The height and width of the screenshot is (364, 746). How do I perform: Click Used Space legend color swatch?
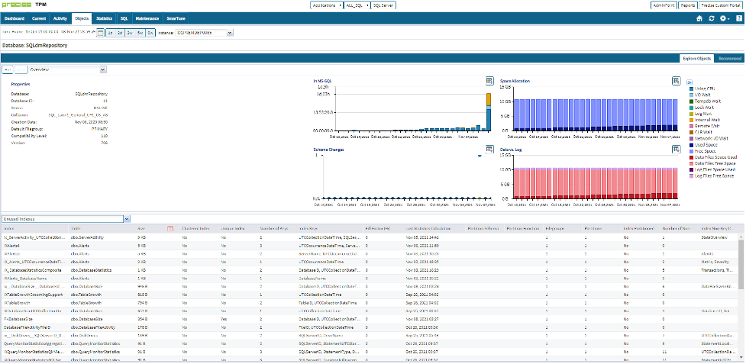coord(690,144)
